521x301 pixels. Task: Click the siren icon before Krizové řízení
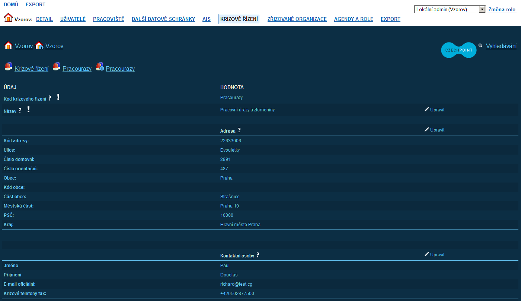[8, 67]
